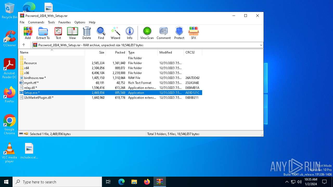Open the notification center icon
333x187 pixels.
pos(324,182)
